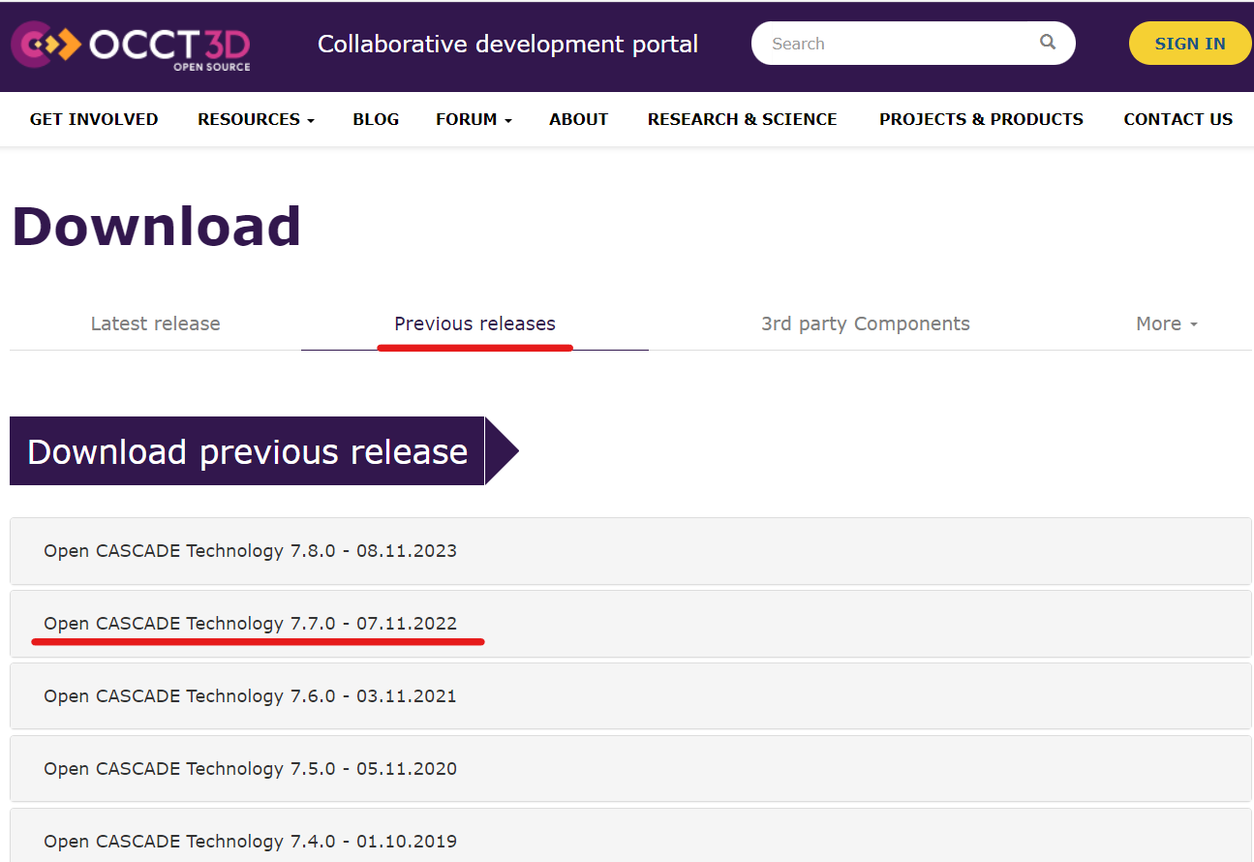Open the GET INVOLVED menu item
The height and width of the screenshot is (862, 1254).
pos(94,119)
